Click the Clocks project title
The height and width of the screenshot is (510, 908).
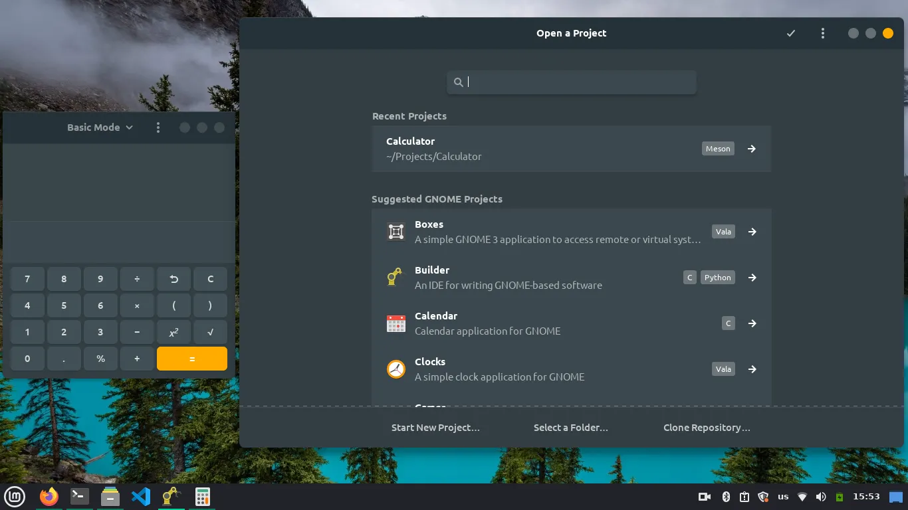pyautogui.click(x=430, y=362)
